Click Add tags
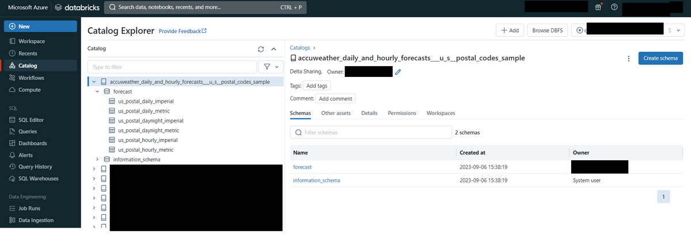Image resolution: width=691 pixels, height=239 pixels. point(317,86)
